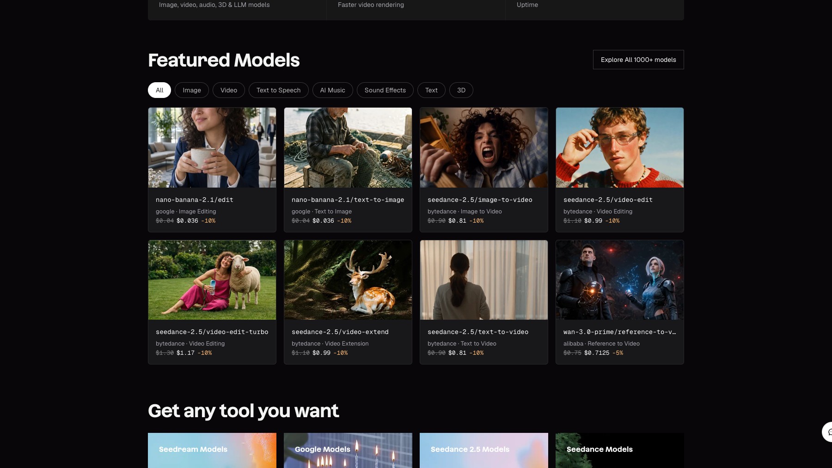Choose the AI Music filter pill
832x468 pixels.
point(333,90)
